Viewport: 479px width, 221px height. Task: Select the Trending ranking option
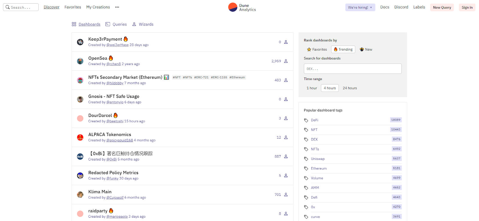pos(343,49)
